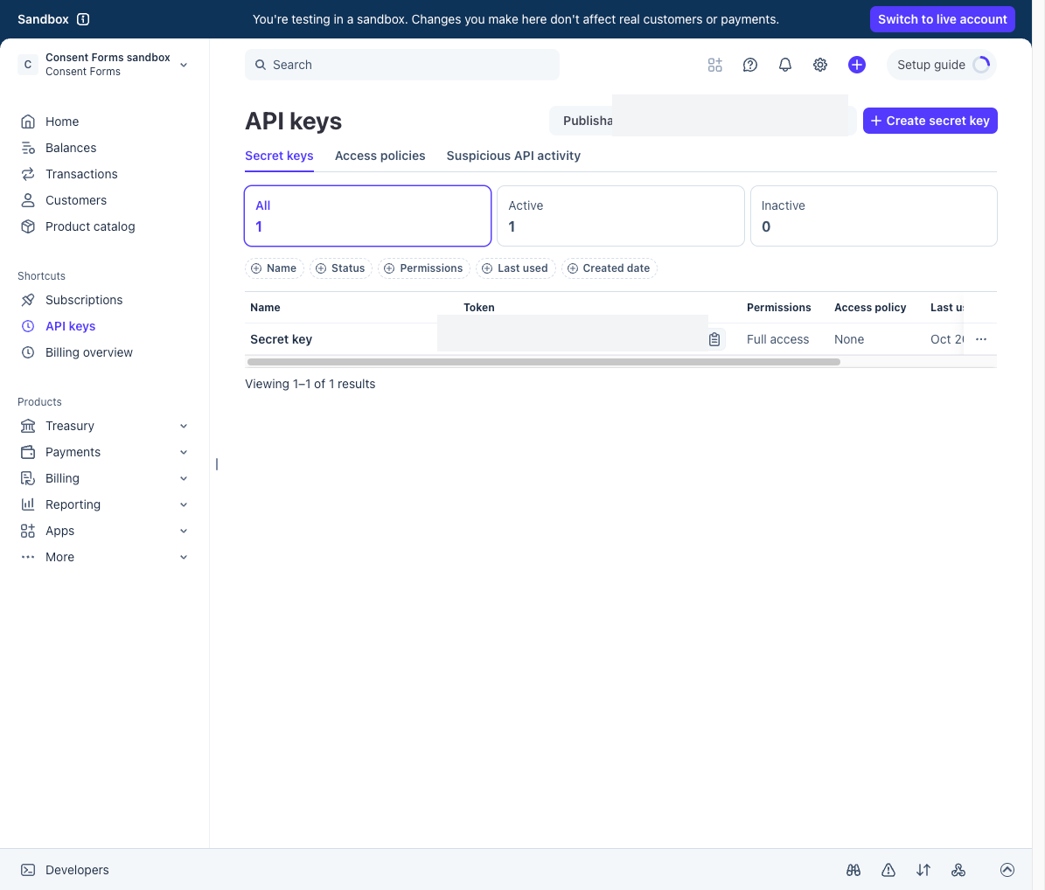
Task: Open Transactions in sidebar
Action: tap(81, 174)
